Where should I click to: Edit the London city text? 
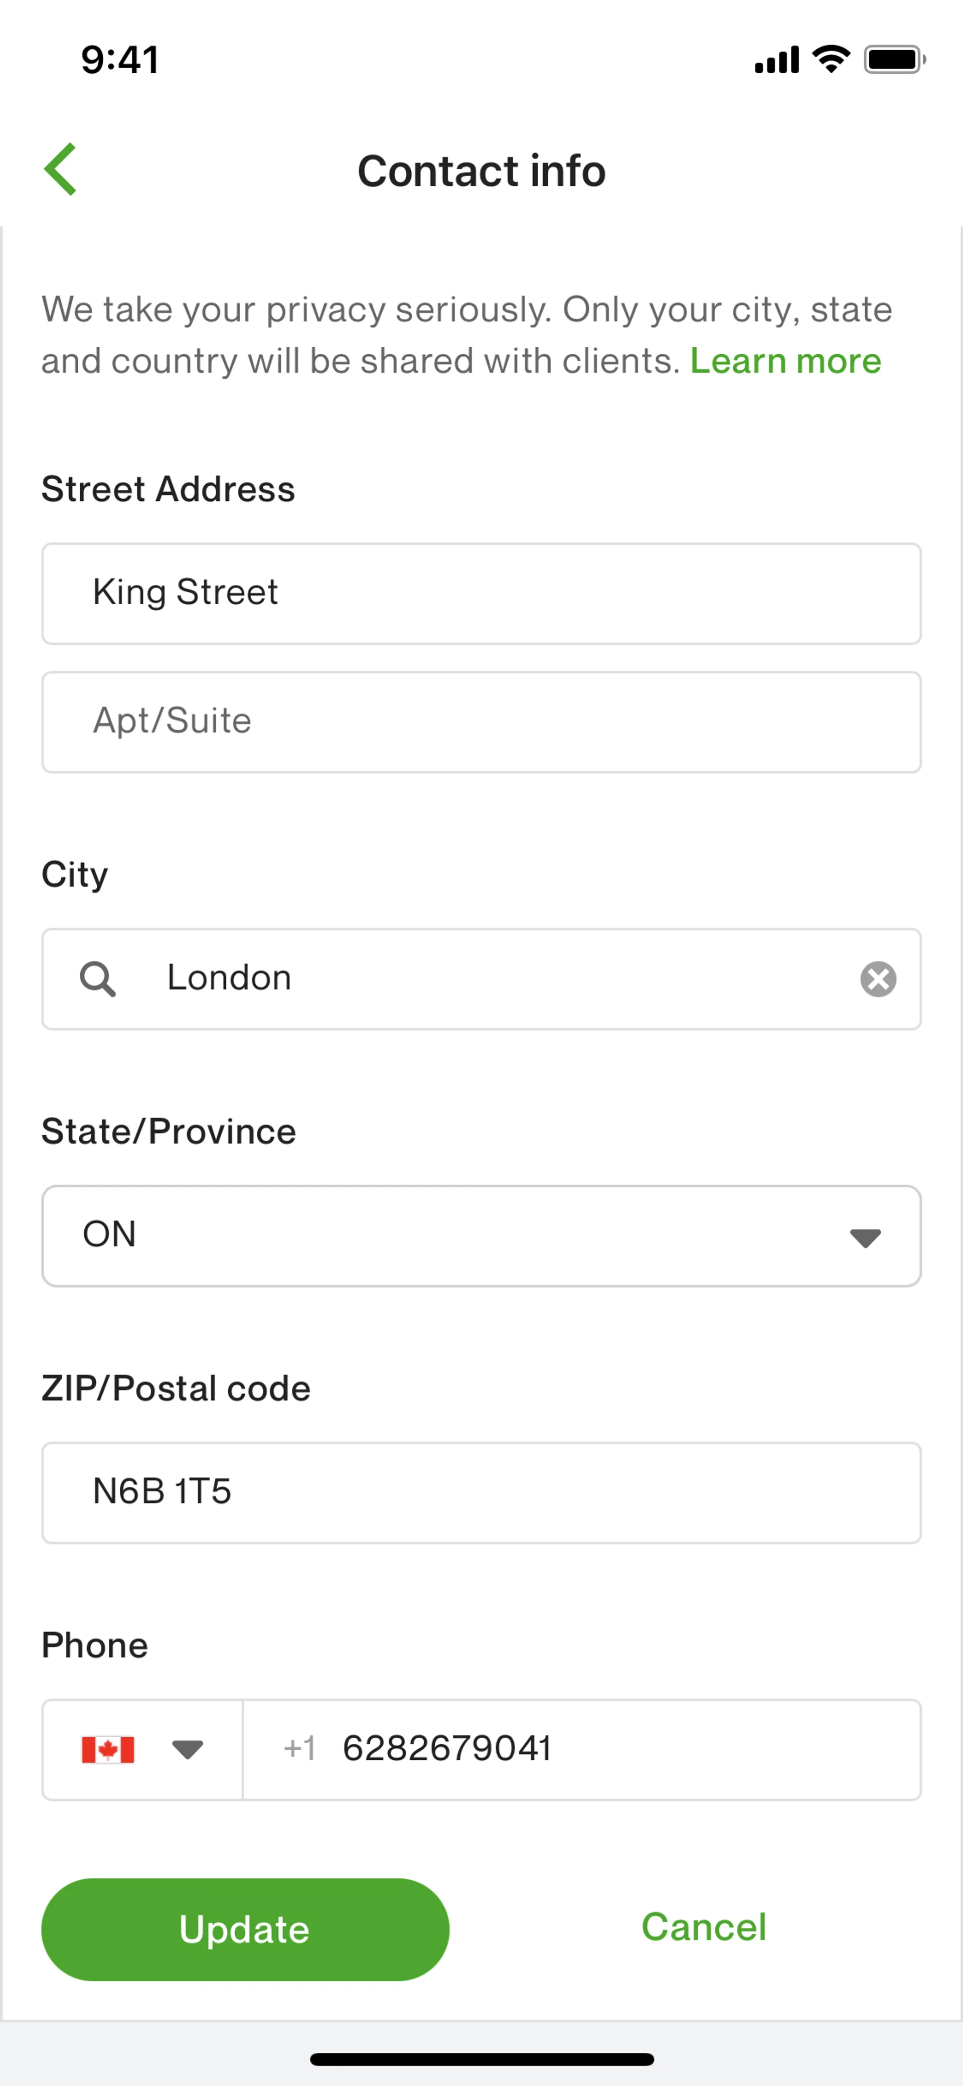pos(486,979)
